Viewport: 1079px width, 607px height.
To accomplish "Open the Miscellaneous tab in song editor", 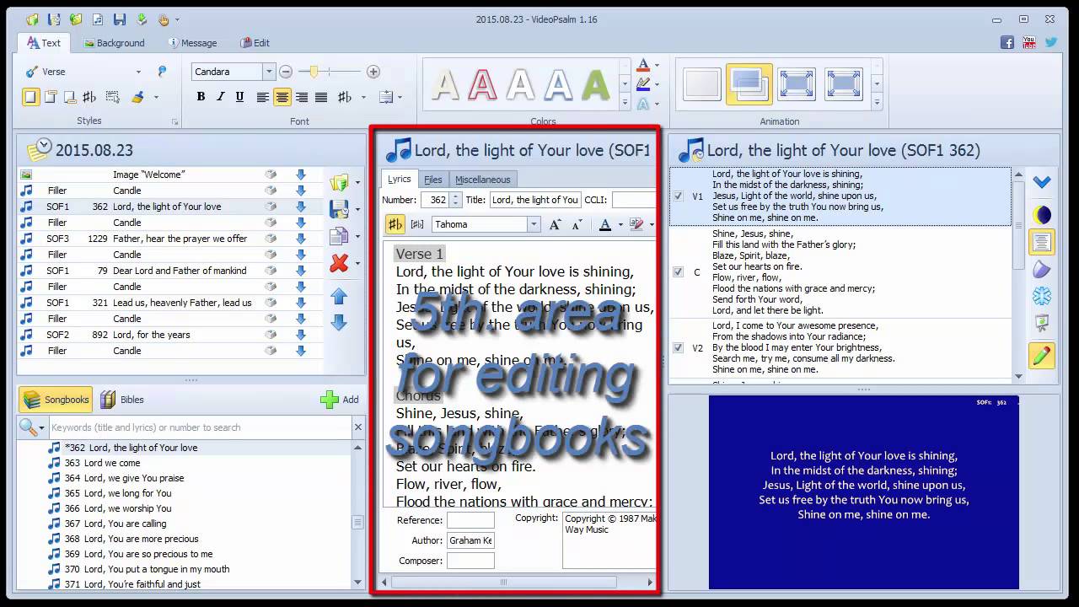I will click(483, 180).
